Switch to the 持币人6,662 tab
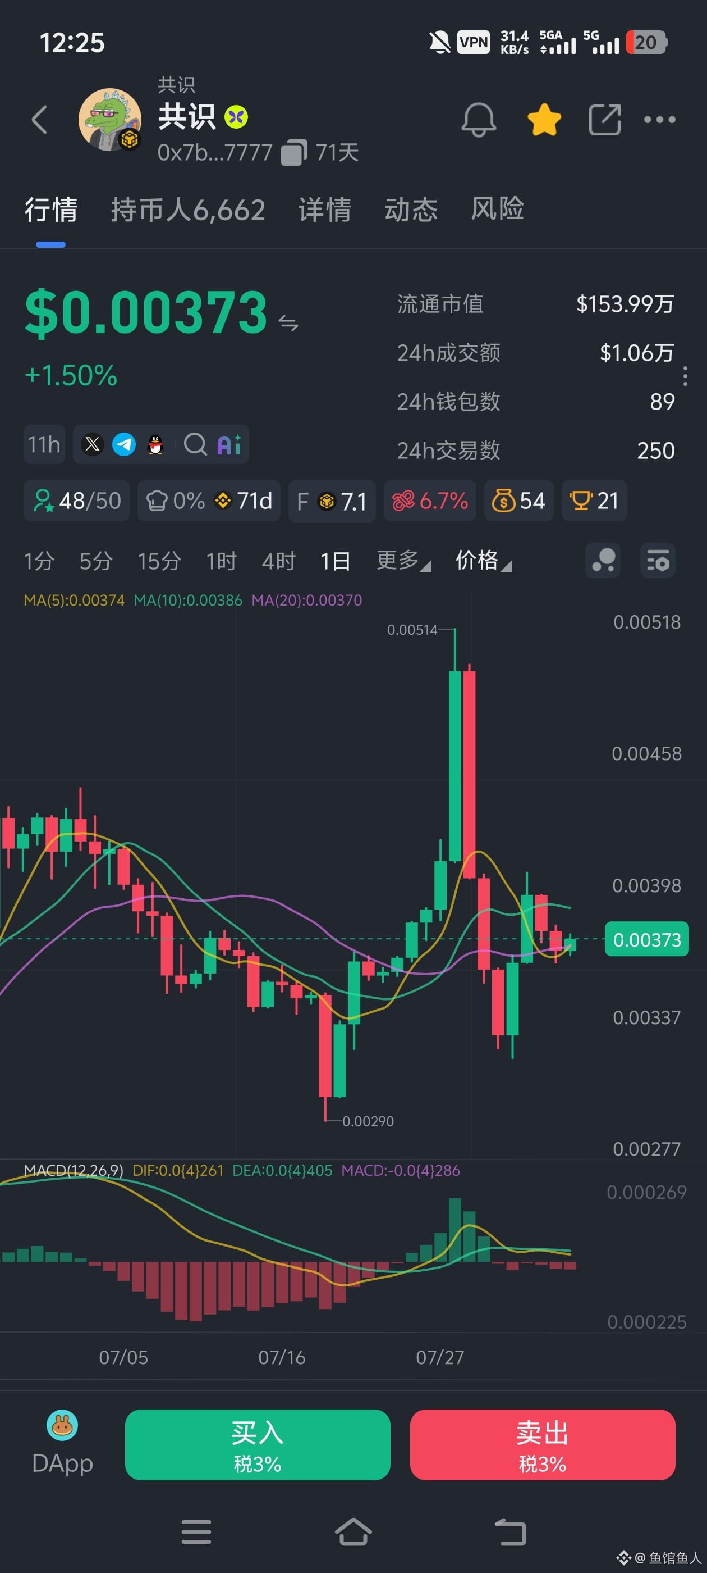Viewport: 707px width, 1573px height. coord(188,210)
